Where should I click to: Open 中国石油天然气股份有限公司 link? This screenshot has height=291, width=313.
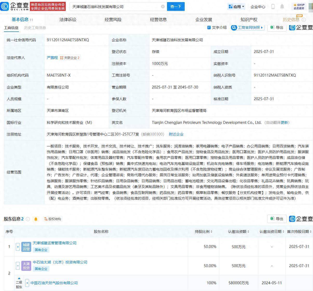pos(54,283)
